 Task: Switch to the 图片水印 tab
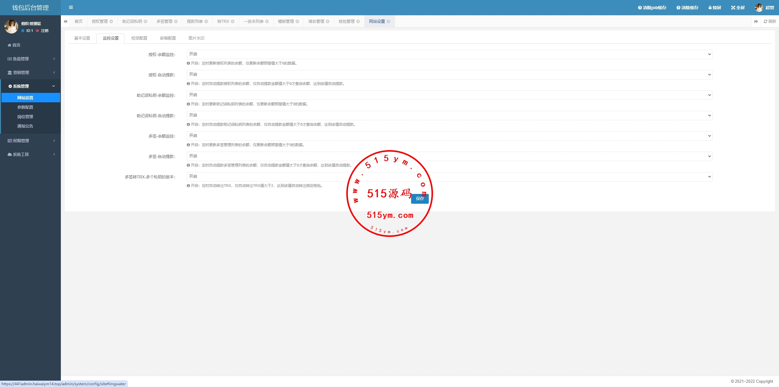point(196,38)
